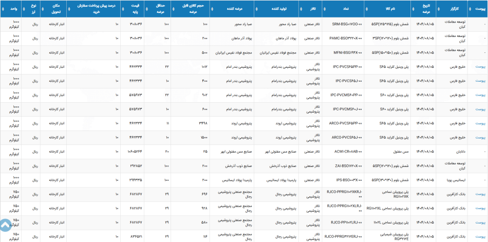The width and height of the screenshot is (488, 242).
Task: Click broker cell ایساتیس پویا
Action: point(456,180)
